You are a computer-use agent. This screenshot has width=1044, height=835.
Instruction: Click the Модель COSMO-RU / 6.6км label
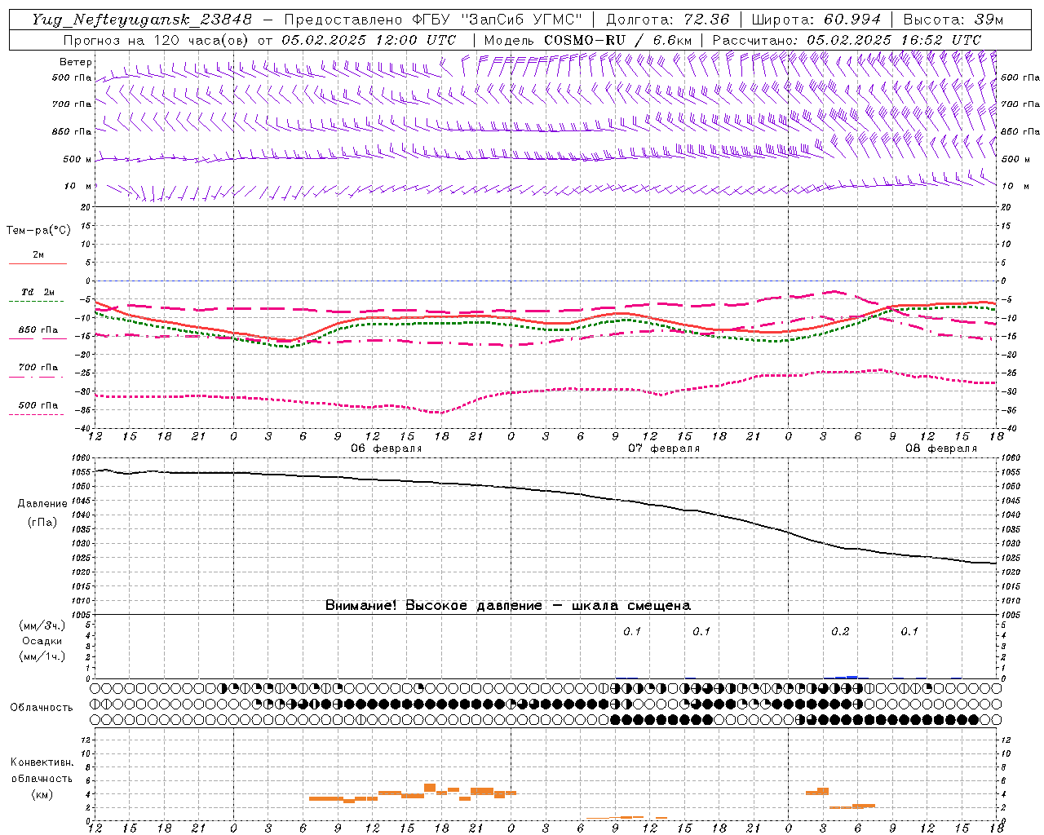click(587, 40)
